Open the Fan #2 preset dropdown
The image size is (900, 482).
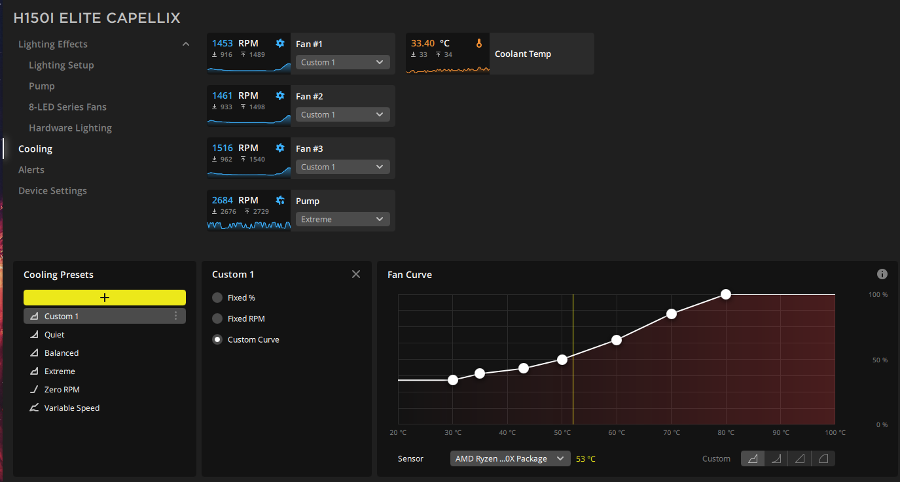point(343,114)
